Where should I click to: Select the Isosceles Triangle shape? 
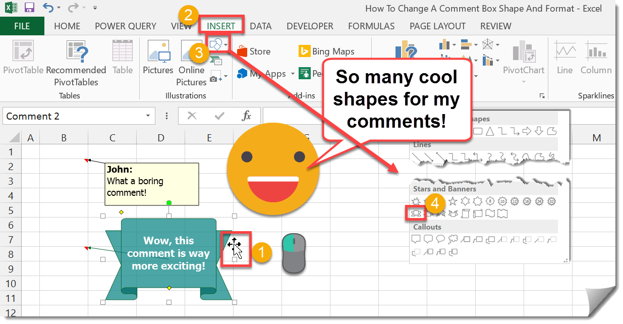pyautogui.click(x=490, y=131)
